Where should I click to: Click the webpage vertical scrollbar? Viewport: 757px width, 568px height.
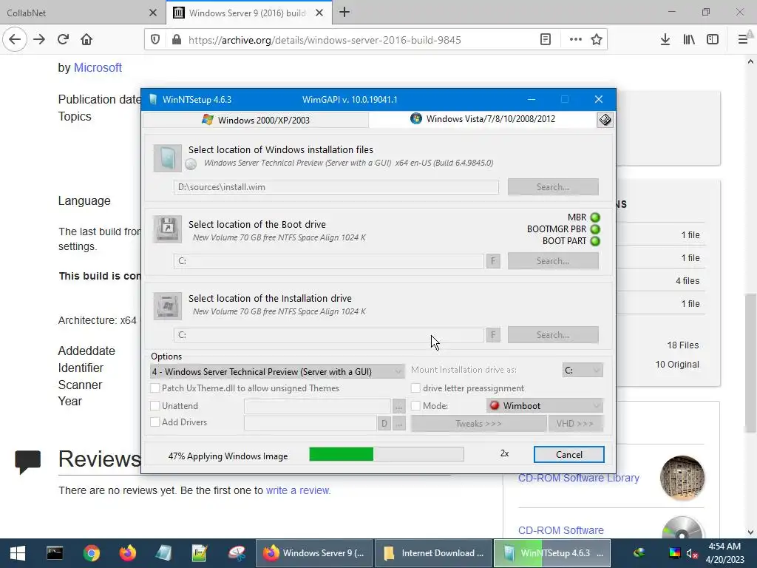point(750,362)
